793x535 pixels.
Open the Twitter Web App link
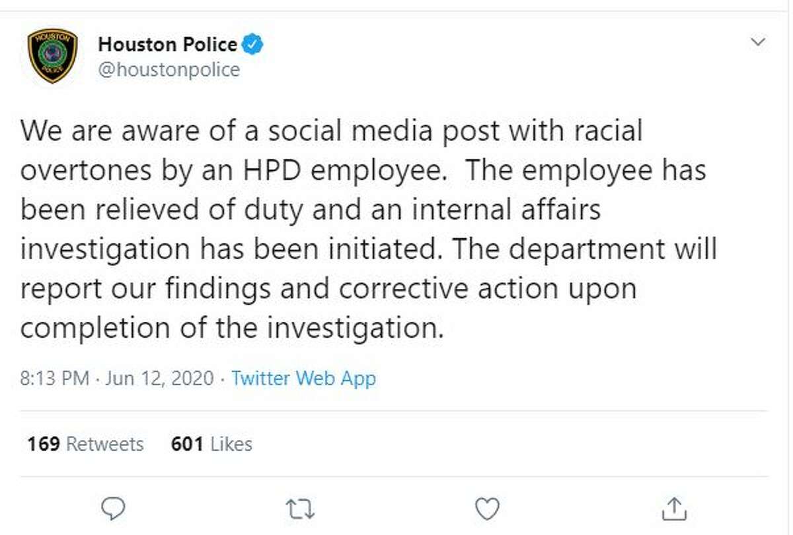coord(303,379)
